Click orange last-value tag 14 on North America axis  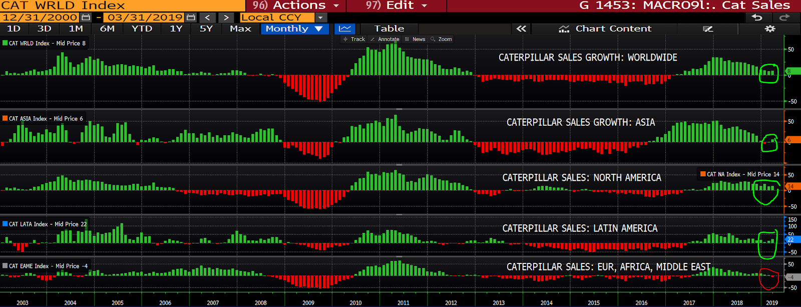coord(792,186)
